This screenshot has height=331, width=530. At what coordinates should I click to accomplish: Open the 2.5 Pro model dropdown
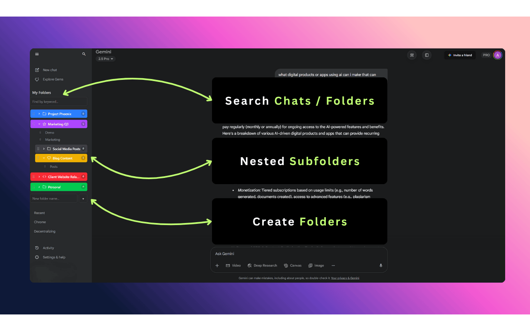tap(105, 58)
